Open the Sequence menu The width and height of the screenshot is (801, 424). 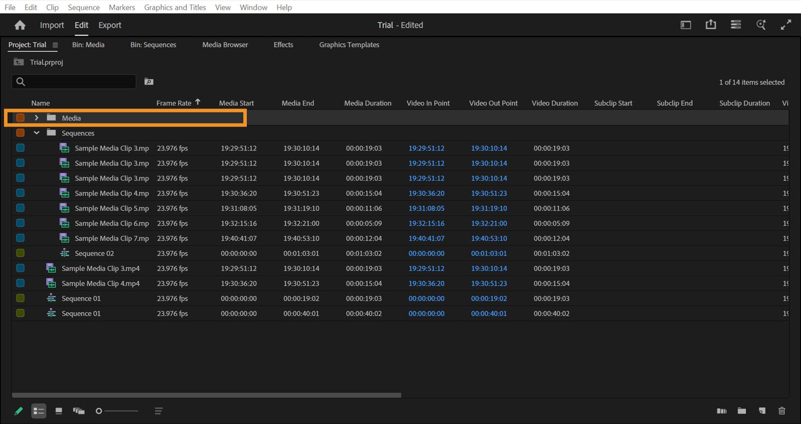point(84,8)
